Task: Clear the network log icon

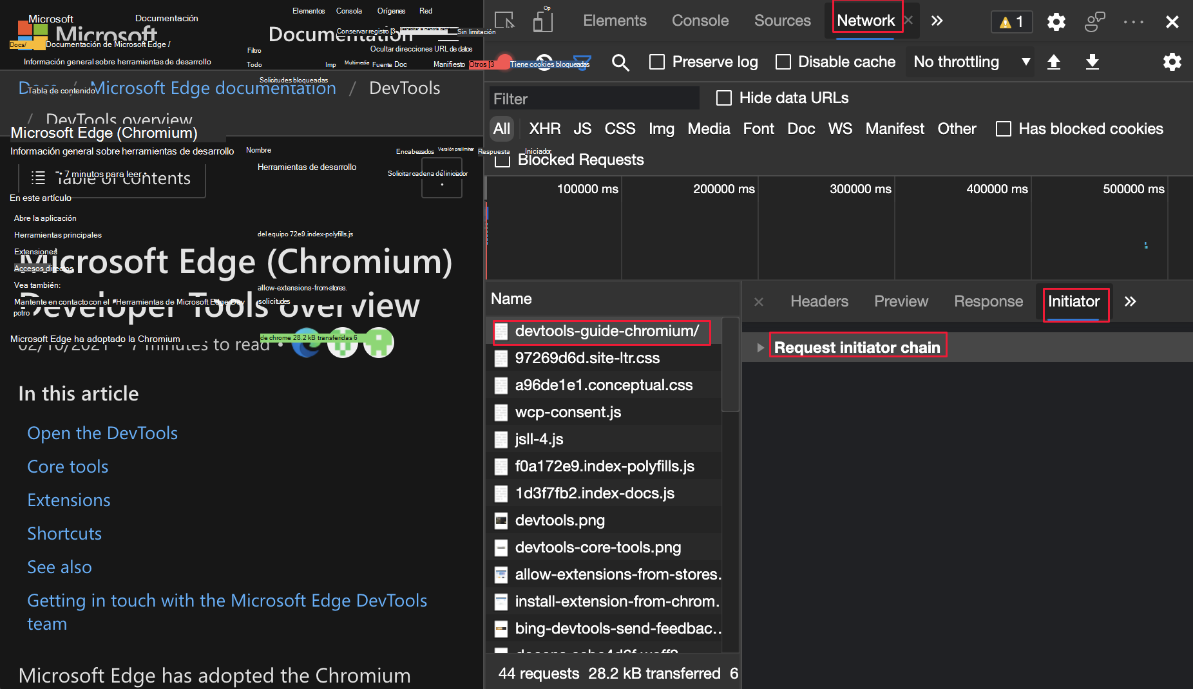Action: (x=545, y=62)
